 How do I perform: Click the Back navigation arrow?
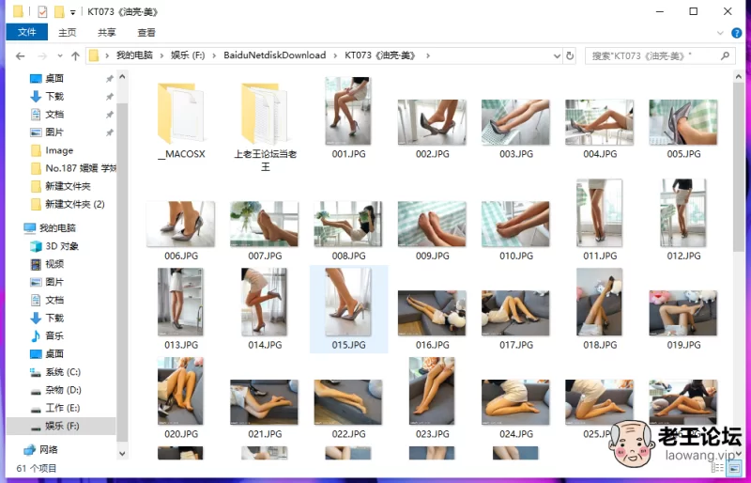point(20,56)
